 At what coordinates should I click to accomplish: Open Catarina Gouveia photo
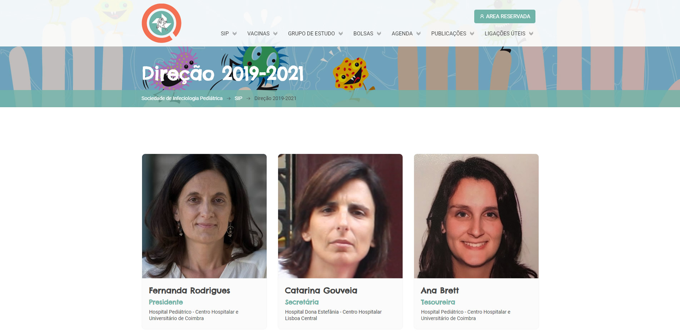(340, 216)
